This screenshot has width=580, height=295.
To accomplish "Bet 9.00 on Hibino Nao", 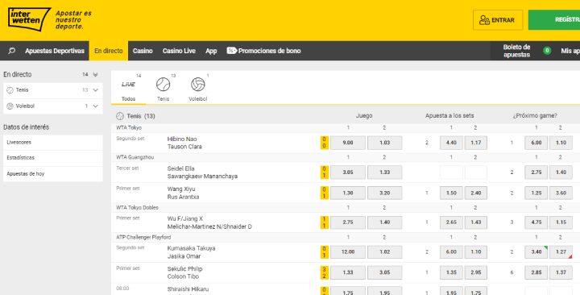I will pos(348,143).
